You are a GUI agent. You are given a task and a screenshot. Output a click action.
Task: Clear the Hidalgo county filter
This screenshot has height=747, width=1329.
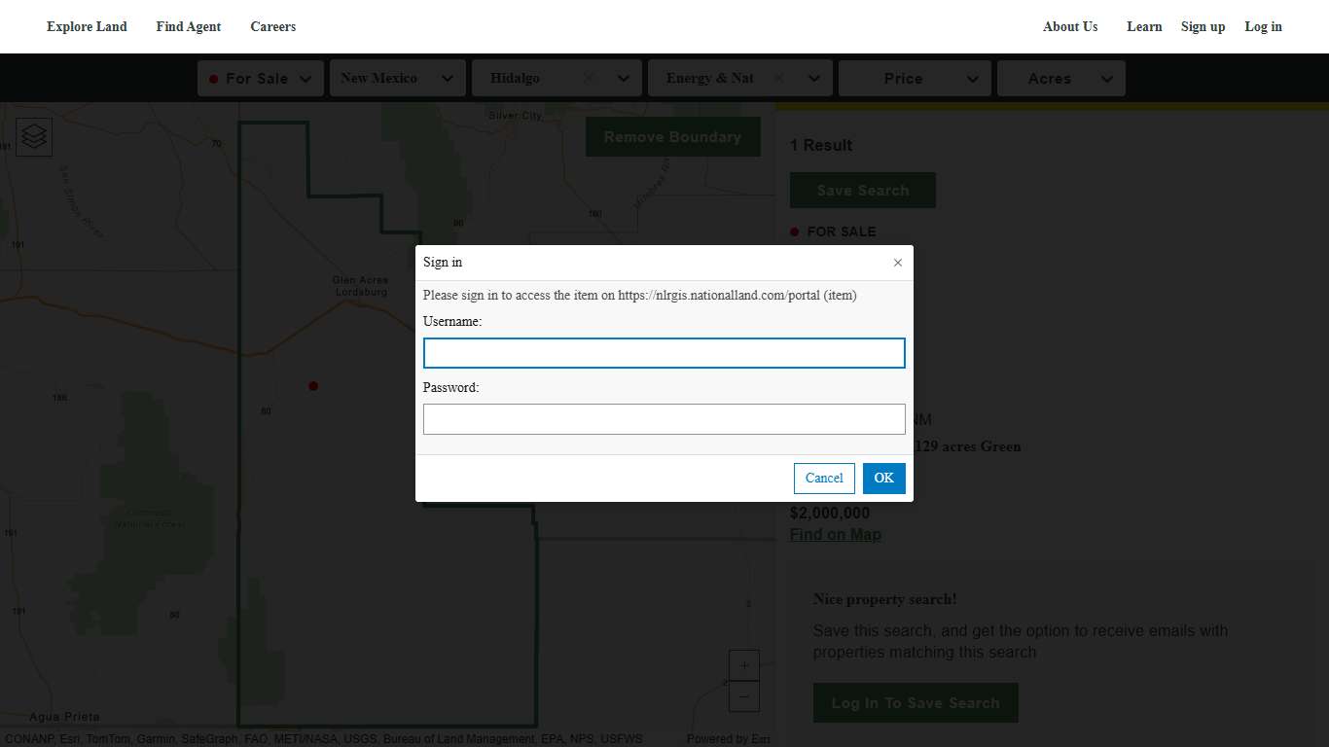589,79
